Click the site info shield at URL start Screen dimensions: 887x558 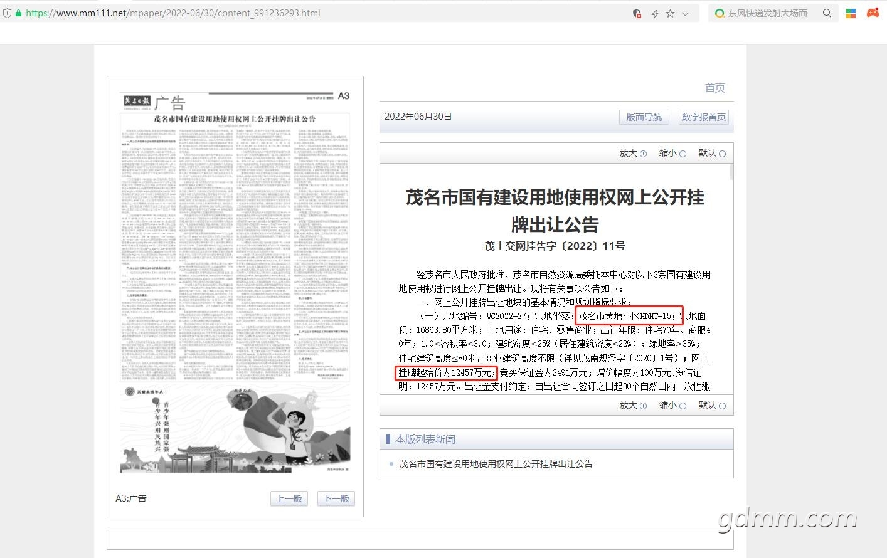pyautogui.click(x=7, y=13)
